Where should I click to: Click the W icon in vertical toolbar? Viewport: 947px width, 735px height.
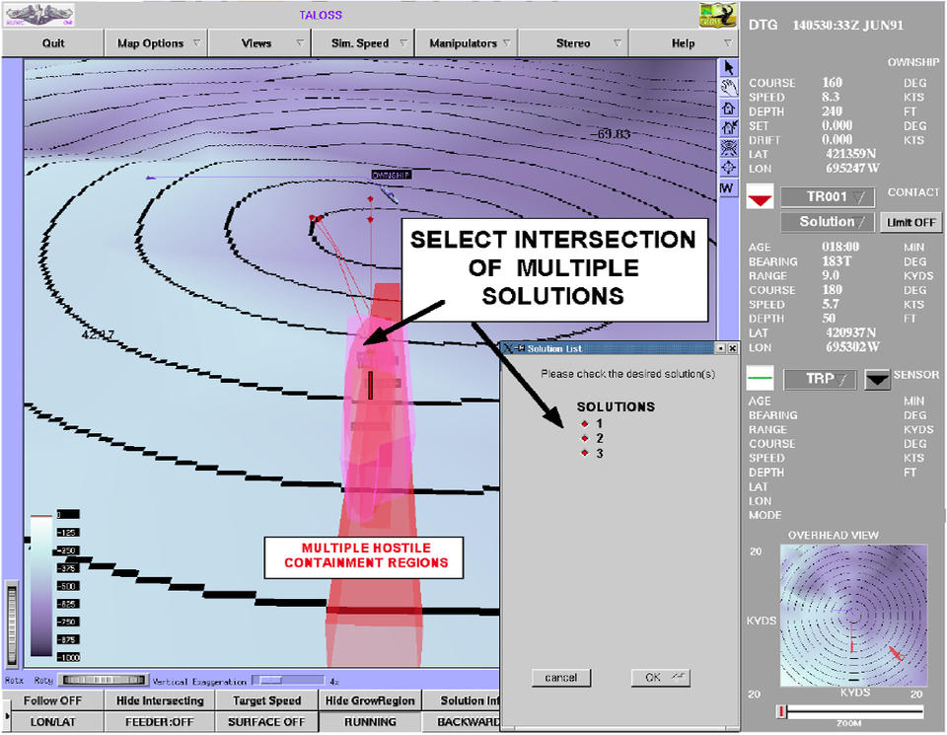(727, 187)
